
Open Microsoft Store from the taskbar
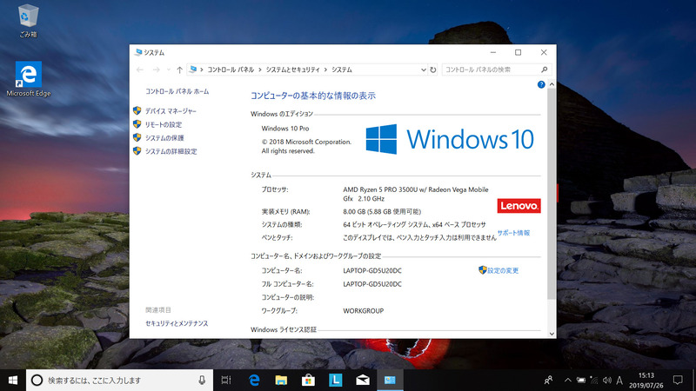(308, 380)
